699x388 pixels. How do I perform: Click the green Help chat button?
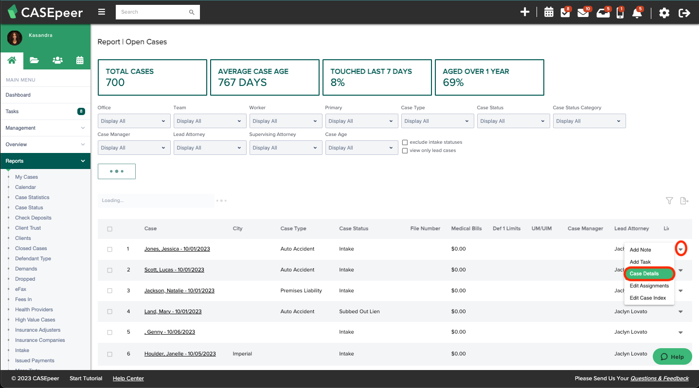point(672,356)
